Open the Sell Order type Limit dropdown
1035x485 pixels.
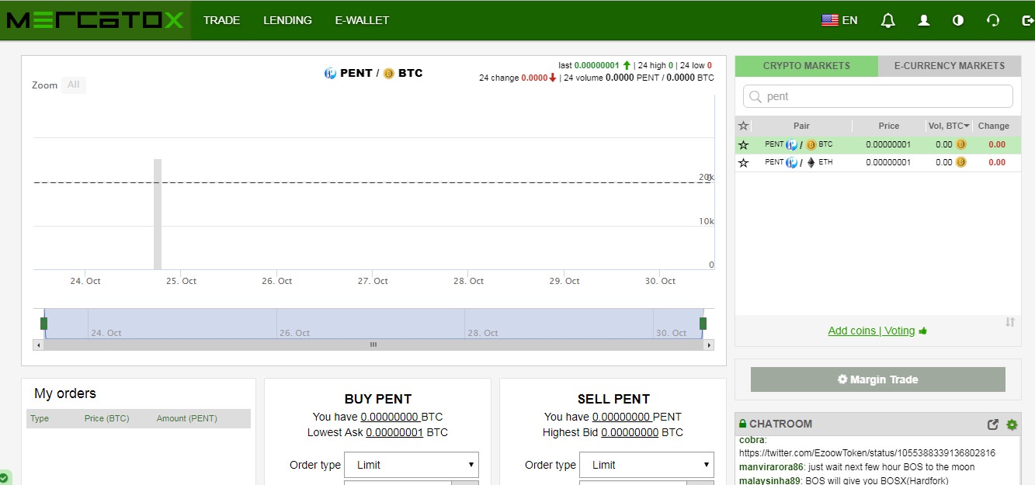tap(647, 465)
